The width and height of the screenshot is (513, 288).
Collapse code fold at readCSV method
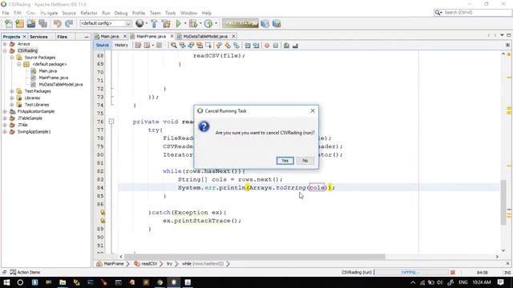(x=111, y=122)
